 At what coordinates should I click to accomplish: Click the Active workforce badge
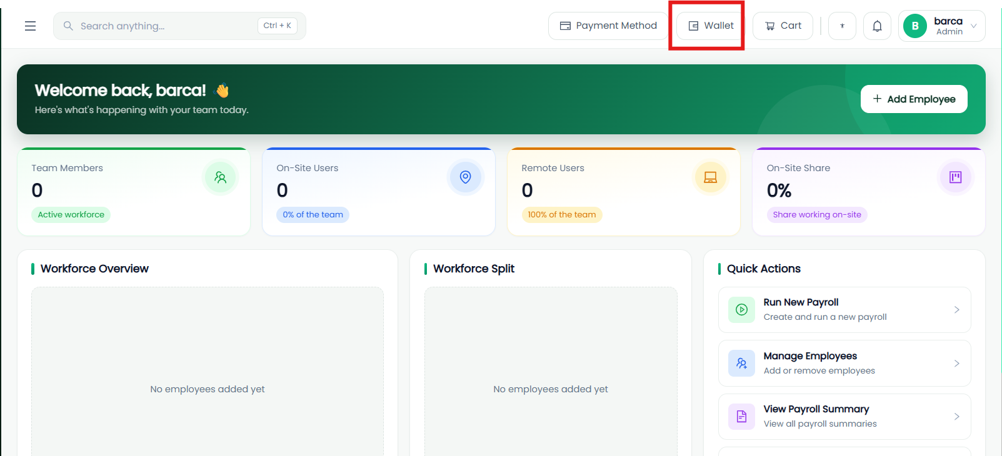click(x=71, y=215)
